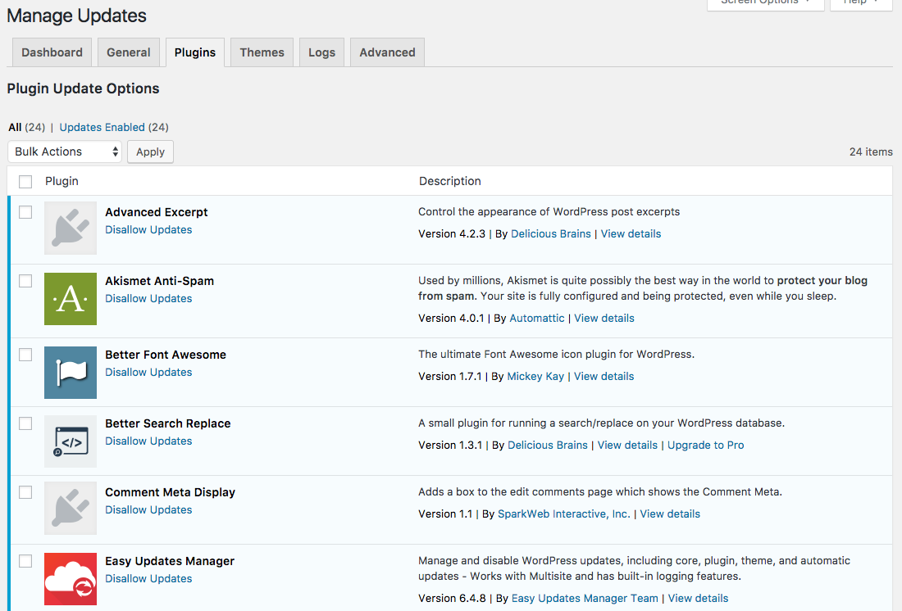Click the Plugin Update Options heading

click(83, 88)
